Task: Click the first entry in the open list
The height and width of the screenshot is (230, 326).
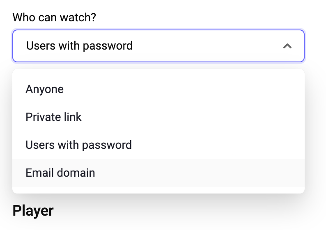Action: pyautogui.click(x=45, y=89)
